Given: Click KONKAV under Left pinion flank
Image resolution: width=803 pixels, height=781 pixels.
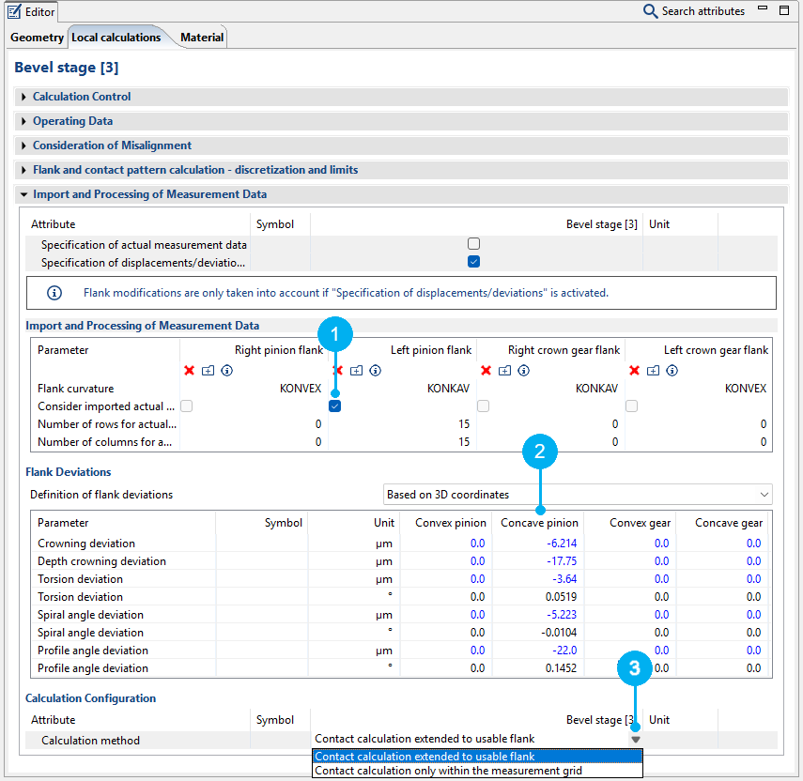Looking at the screenshot, I should (x=448, y=389).
